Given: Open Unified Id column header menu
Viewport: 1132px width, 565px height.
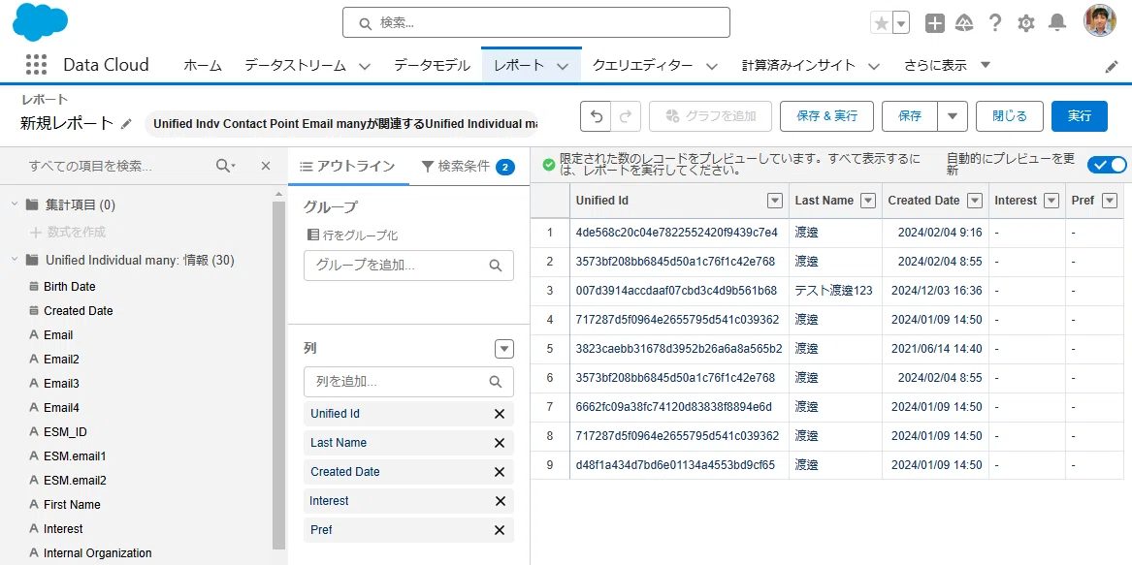Looking at the screenshot, I should tap(775, 201).
